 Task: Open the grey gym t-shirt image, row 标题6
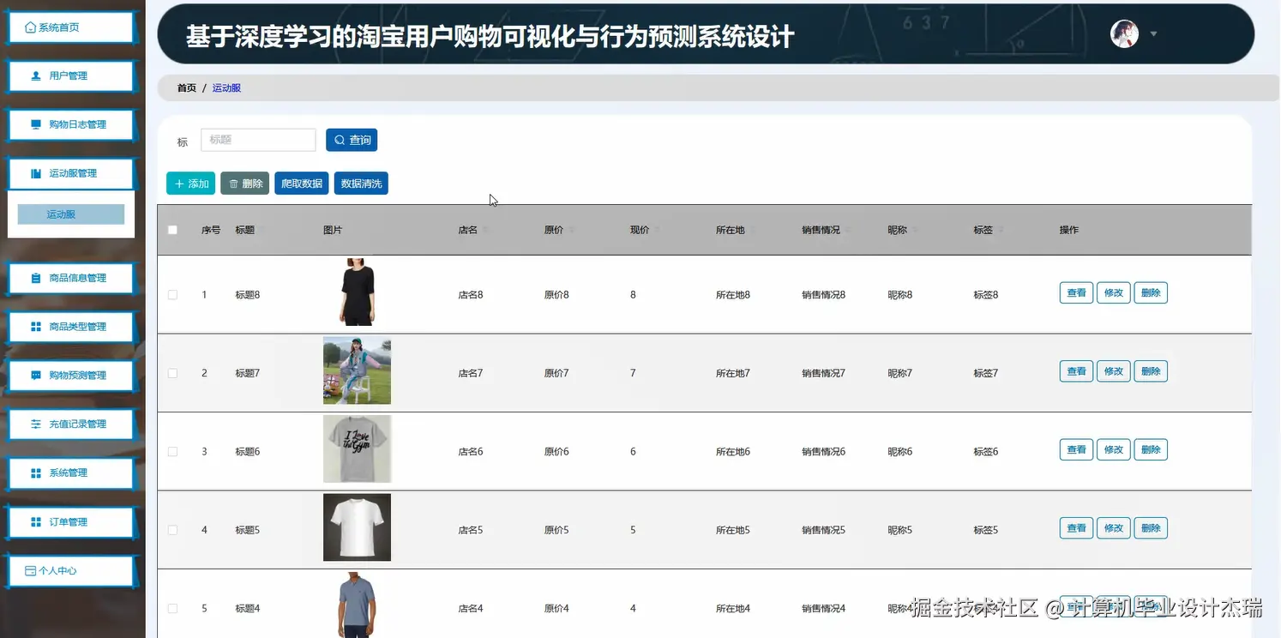357,448
